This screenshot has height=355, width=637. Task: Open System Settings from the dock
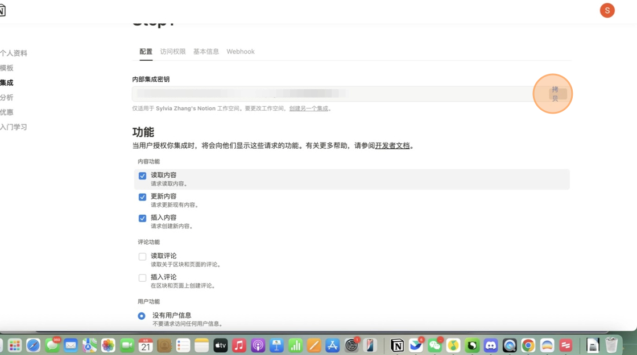(x=351, y=346)
